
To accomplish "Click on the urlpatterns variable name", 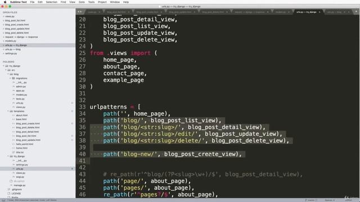I will pos(108,107).
